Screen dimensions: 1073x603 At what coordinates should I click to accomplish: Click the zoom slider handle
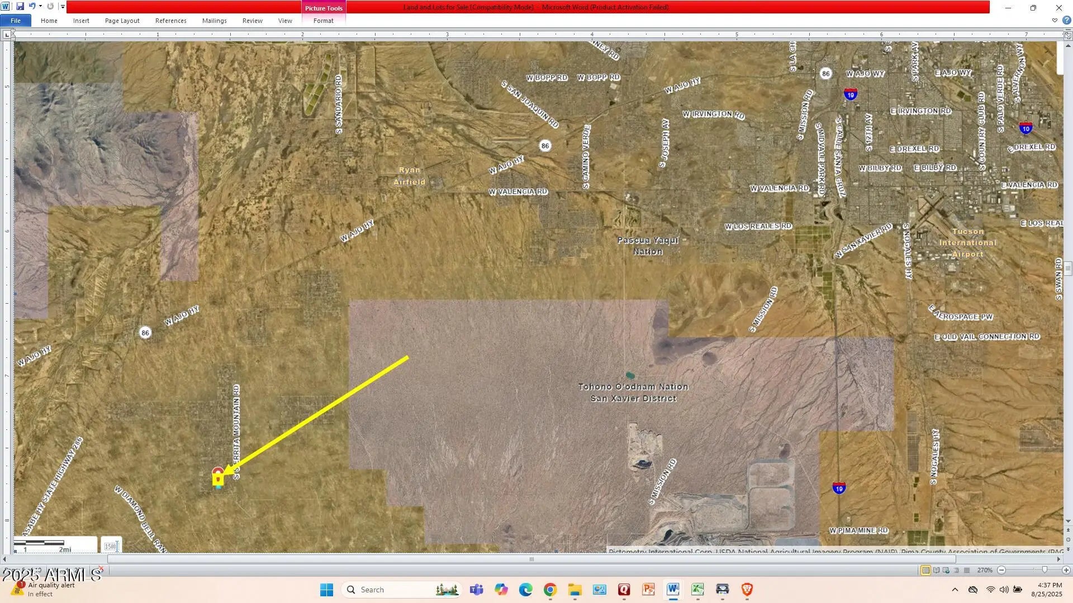(x=1044, y=570)
